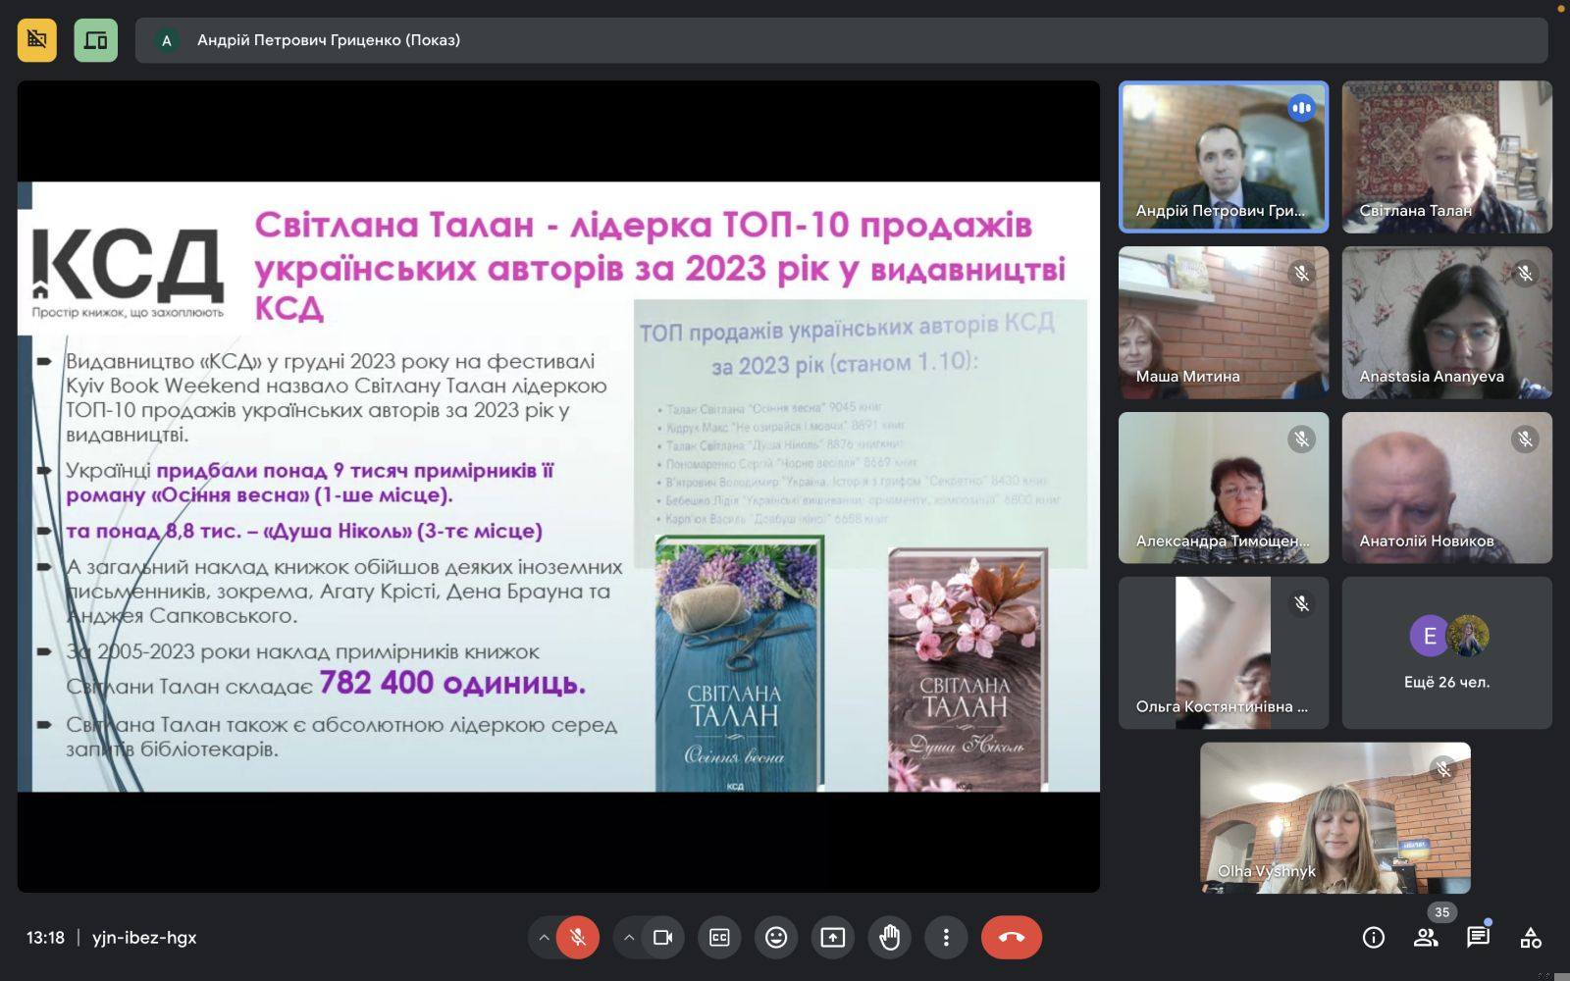Screen dimensions: 1570x981
Task: Click the participant count badge 35
Action: 1441,912
